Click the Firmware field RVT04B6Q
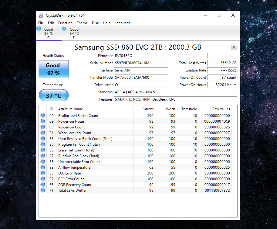This screenshot has height=229, width=277. pyautogui.click(x=141, y=56)
